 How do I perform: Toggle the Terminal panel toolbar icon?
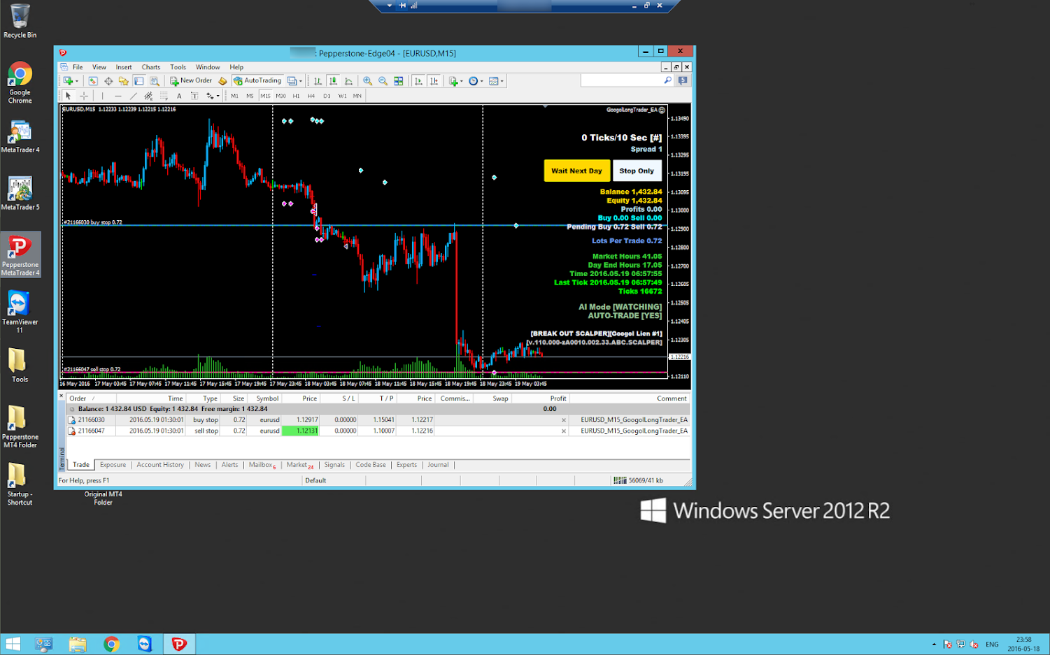tap(139, 81)
